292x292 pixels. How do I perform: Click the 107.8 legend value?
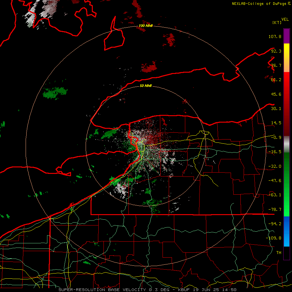(x=275, y=36)
